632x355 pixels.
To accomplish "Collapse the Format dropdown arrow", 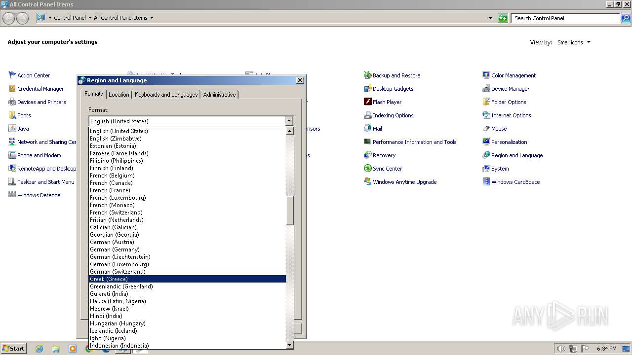I will click(289, 121).
